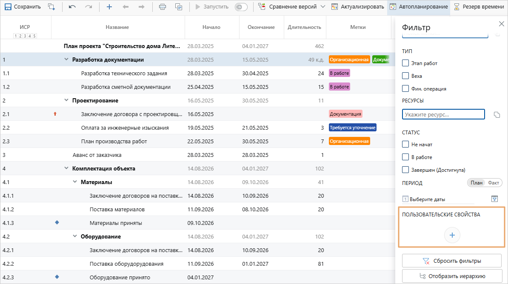Show outline level 1 under ИСР
Image resolution: width=508 pixels, height=284 pixels.
pyautogui.click(x=16, y=36)
